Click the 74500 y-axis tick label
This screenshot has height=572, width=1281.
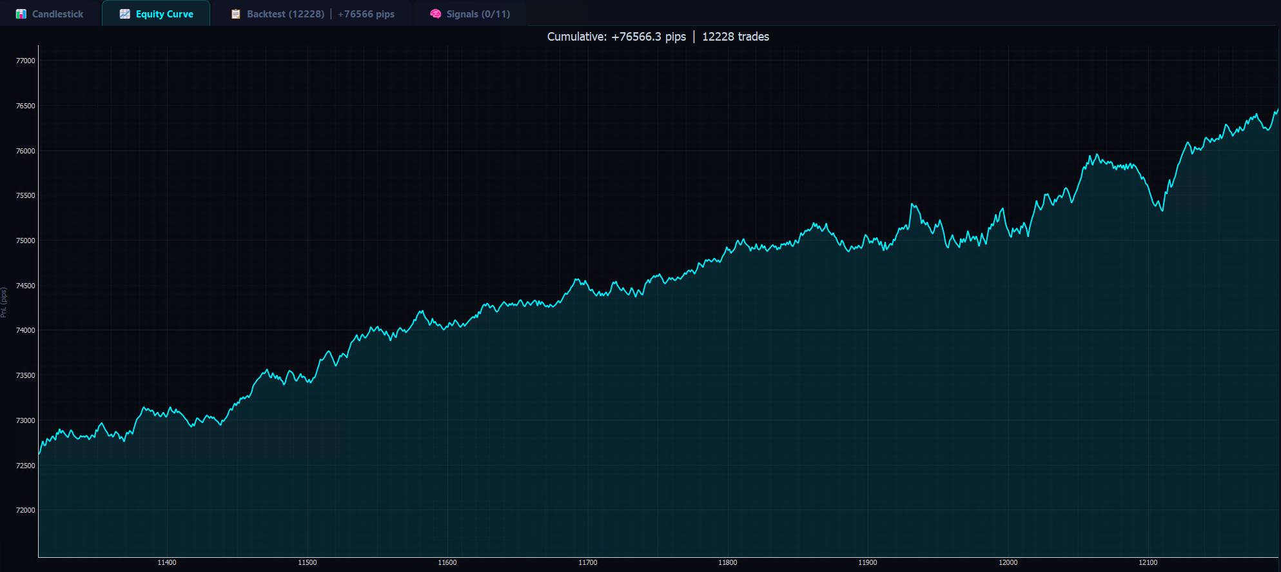(x=26, y=286)
